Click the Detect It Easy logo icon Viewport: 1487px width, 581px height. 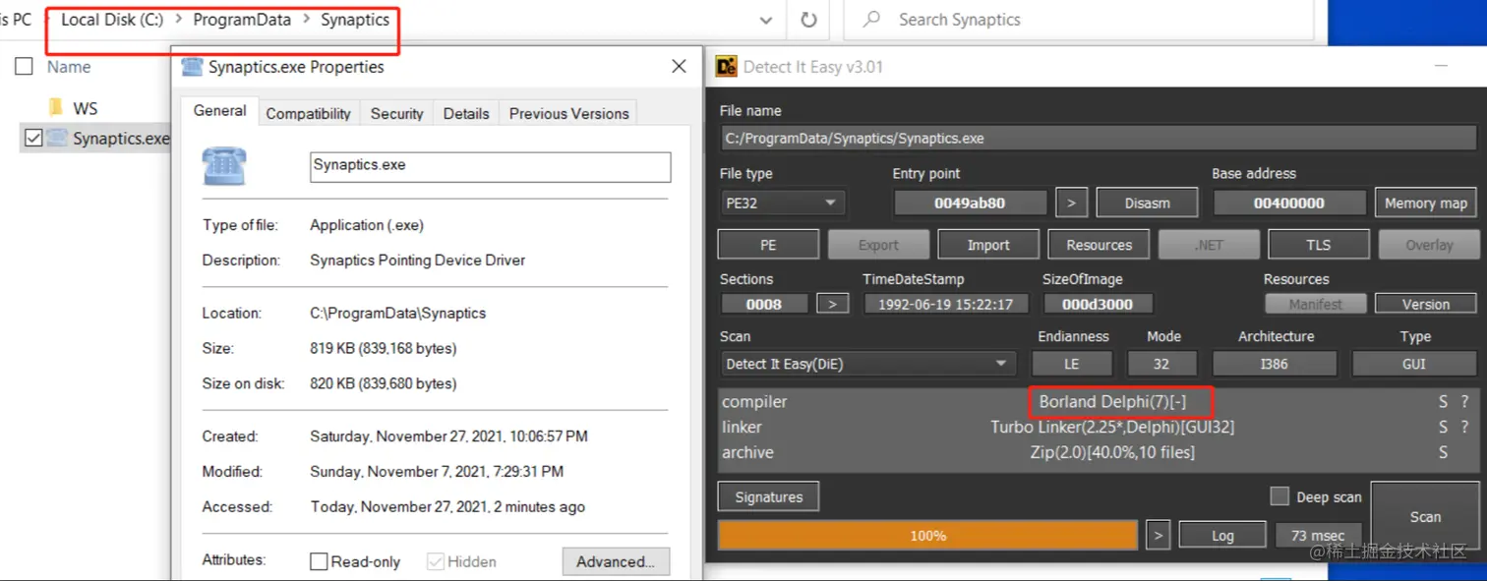727,67
